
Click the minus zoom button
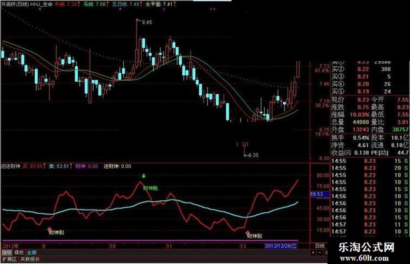coord(319,252)
